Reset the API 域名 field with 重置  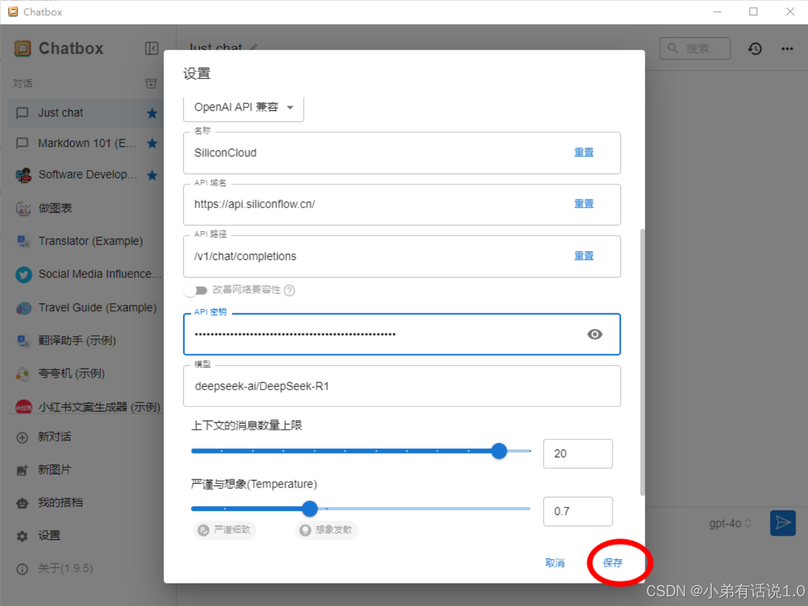pos(584,204)
